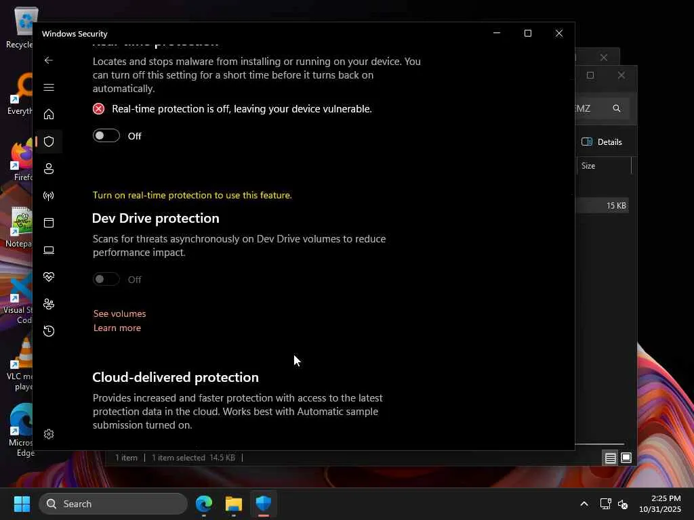Viewport: 694px width, 520px height.
Task: Show hidden system tray icons
Action: coord(584,504)
